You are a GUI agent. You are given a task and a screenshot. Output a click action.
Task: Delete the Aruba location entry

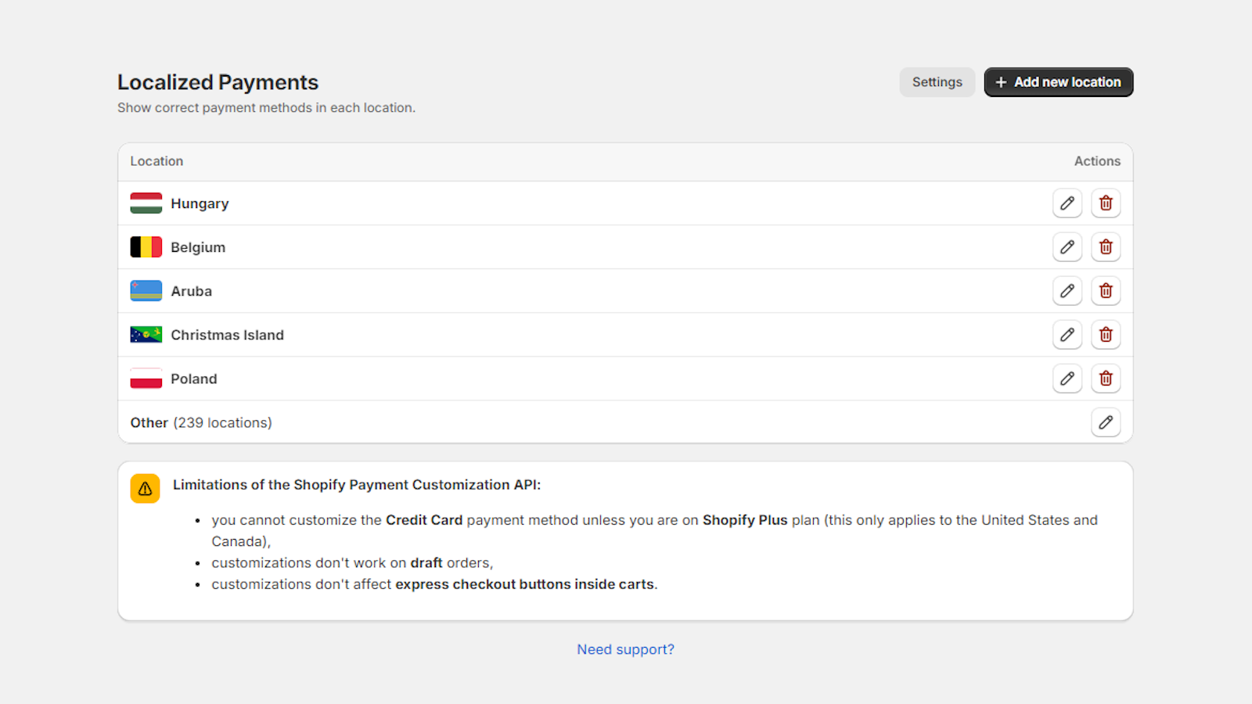[x=1106, y=290]
